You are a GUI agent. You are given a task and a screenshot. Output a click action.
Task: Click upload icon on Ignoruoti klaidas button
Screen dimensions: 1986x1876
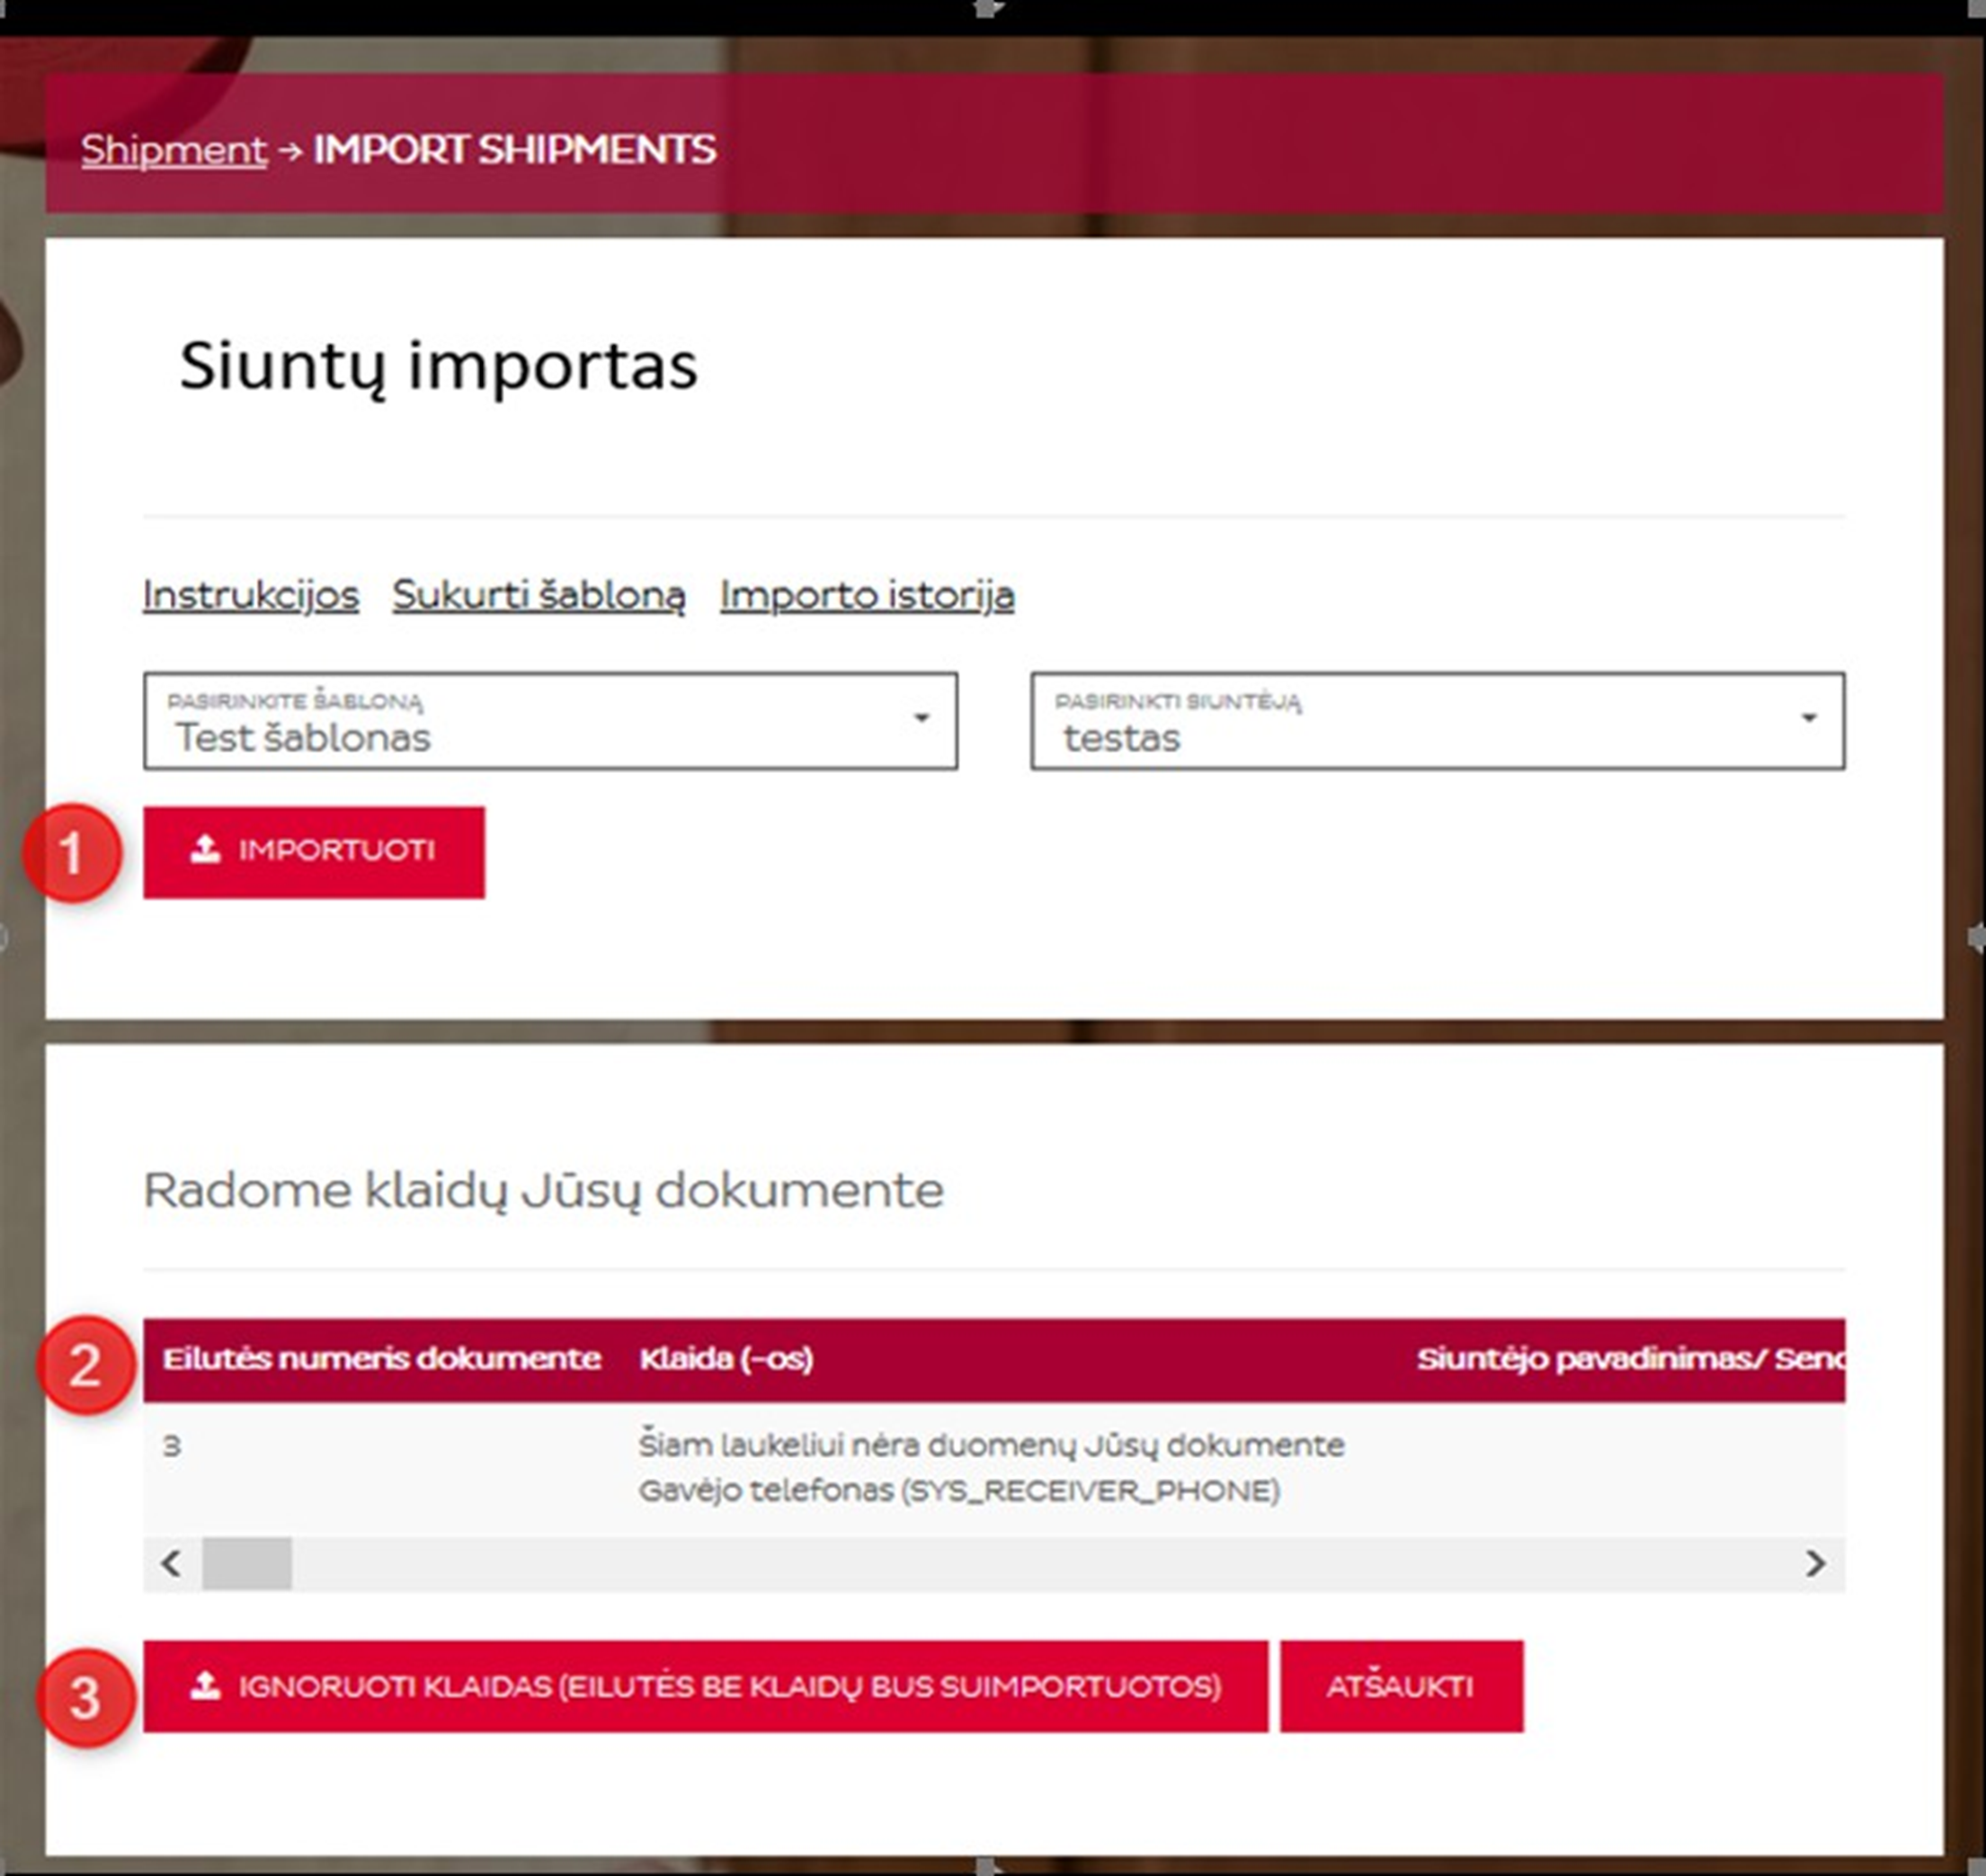pos(205,1686)
